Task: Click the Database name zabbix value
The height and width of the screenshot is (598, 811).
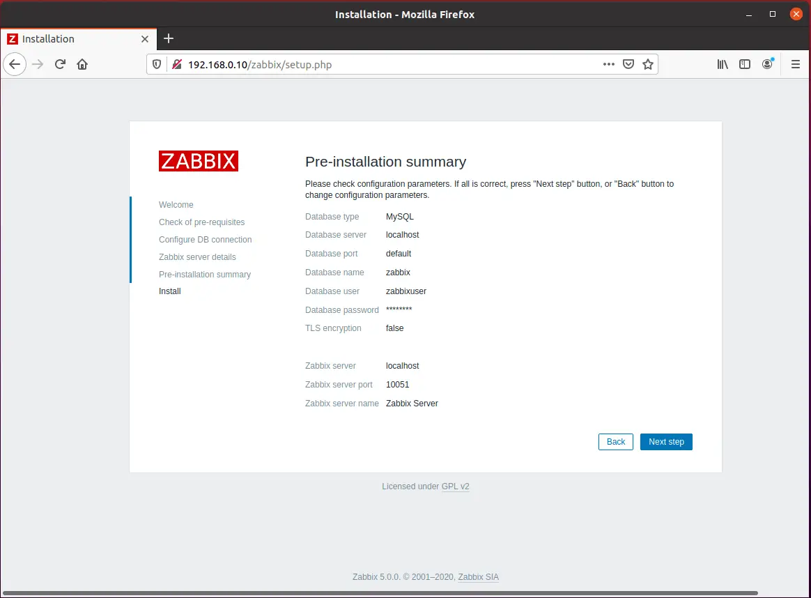Action: point(398,272)
